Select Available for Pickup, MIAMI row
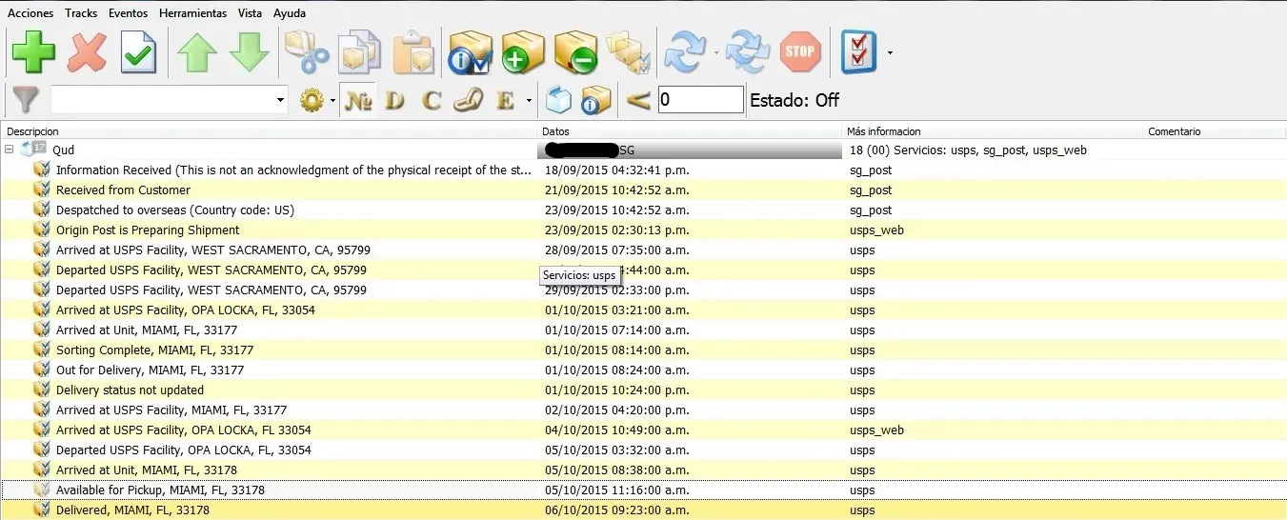The height and width of the screenshot is (520, 1287). pyautogui.click(x=643, y=490)
